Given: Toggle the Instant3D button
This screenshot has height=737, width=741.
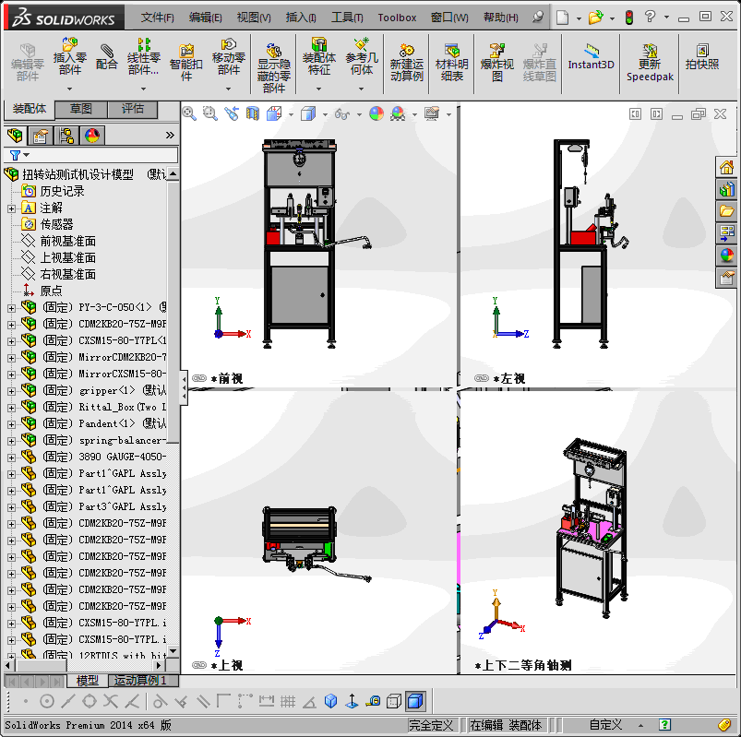Looking at the screenshot, I should coord(591,57).
